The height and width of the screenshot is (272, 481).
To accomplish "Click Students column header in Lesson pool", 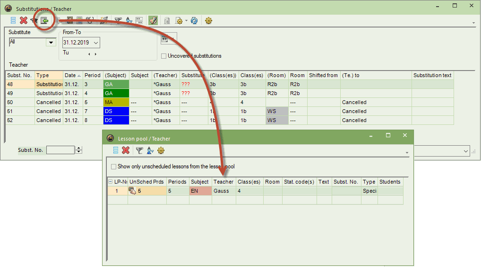I will [390, 182].
